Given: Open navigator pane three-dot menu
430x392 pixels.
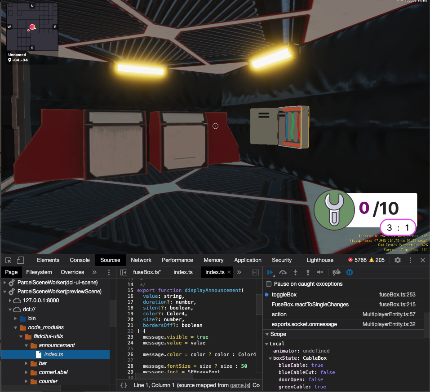Looking at the screenshot, I should coord(109,272).
